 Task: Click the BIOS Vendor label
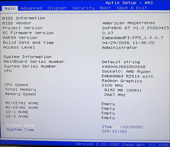(17, 23)
